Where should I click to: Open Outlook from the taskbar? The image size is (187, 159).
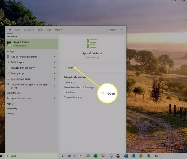(133, 156)
